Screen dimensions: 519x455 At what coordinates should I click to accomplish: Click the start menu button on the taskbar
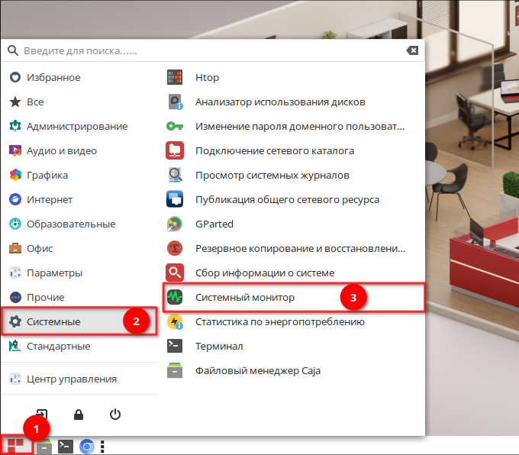tap(17, 445)
